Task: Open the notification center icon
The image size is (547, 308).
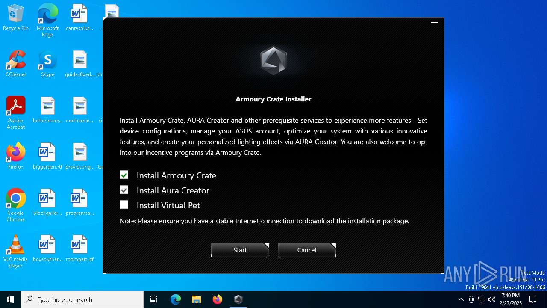Action: tap(533, 299)
